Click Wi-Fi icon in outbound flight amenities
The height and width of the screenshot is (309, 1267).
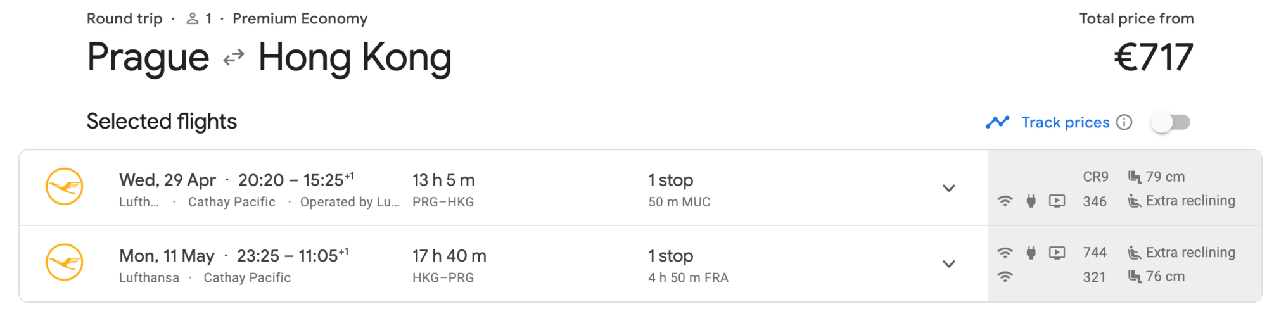(1005, 201)
